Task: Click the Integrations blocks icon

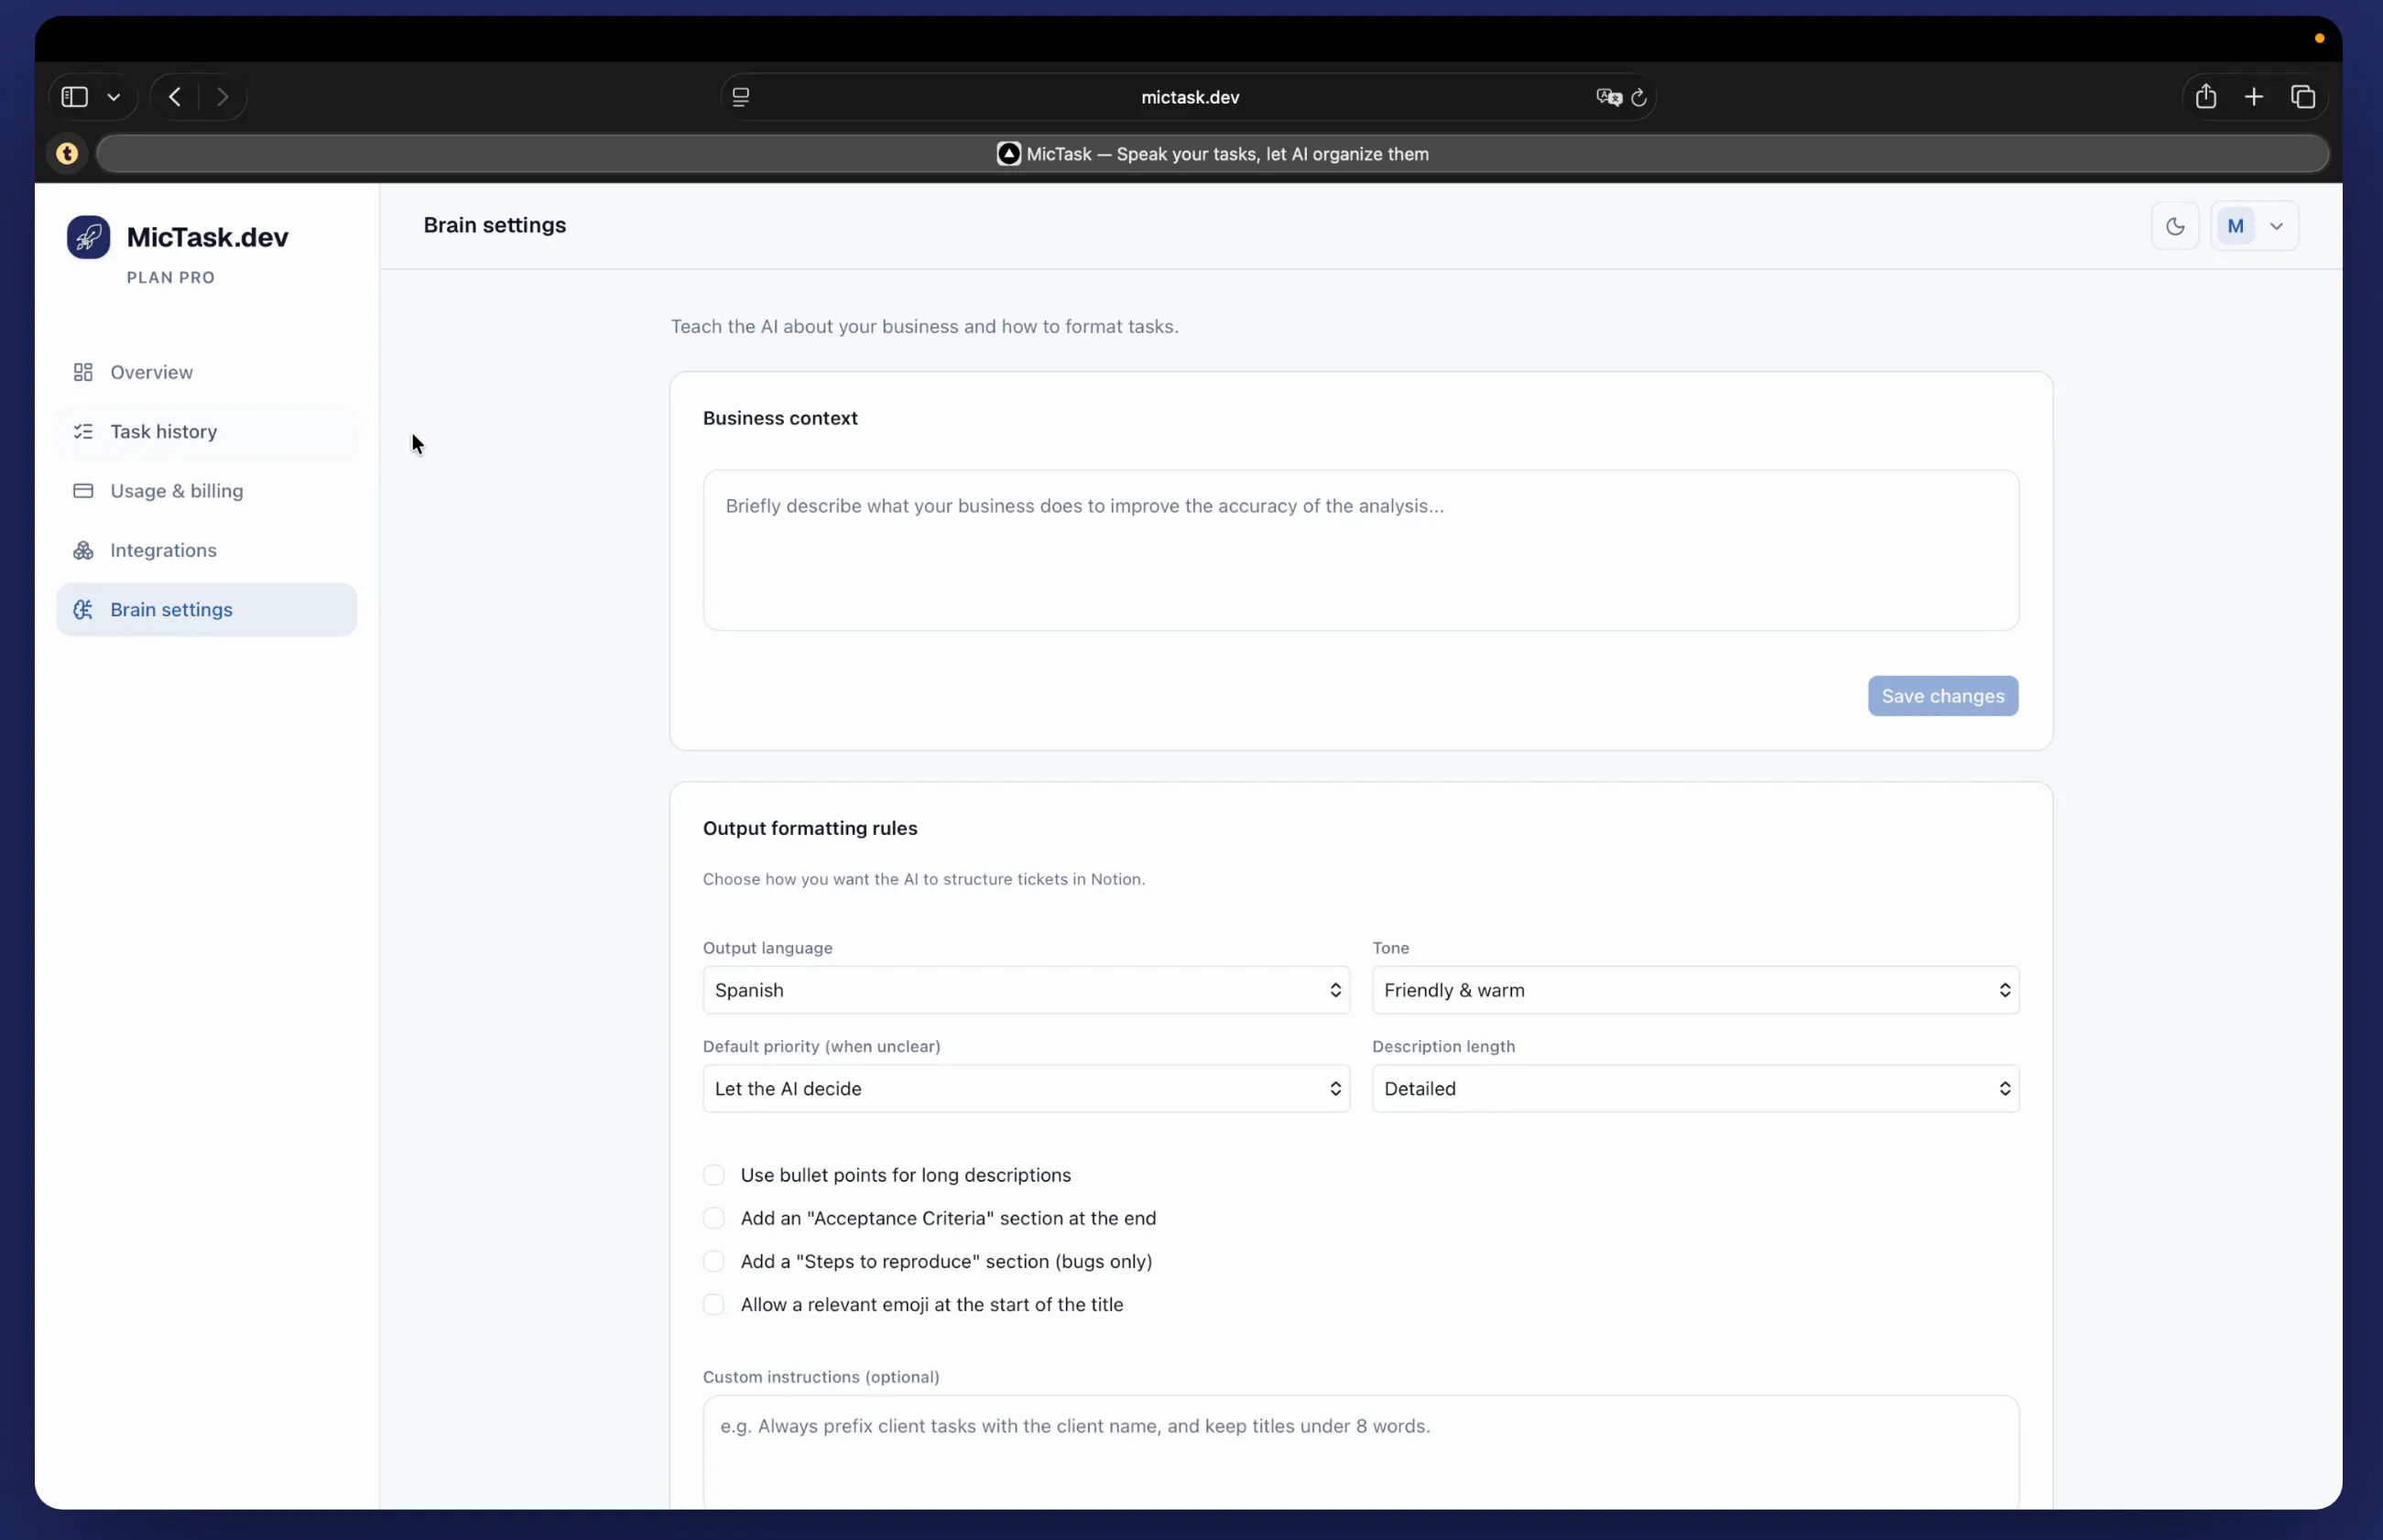Action: pos(83,550)
